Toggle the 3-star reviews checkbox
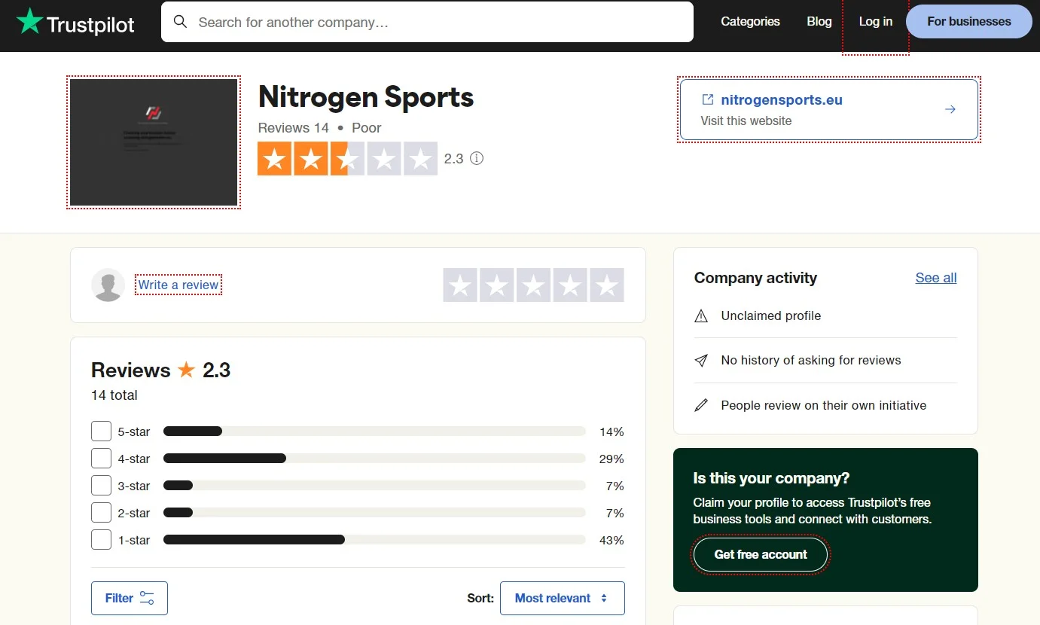Screen dimensions: 1040x625 click(101, 485)
